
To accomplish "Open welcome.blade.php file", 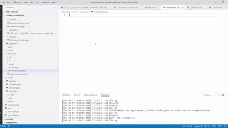I will click(x=19, y=74).
